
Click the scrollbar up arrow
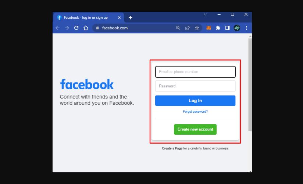[x=250, y=36]
